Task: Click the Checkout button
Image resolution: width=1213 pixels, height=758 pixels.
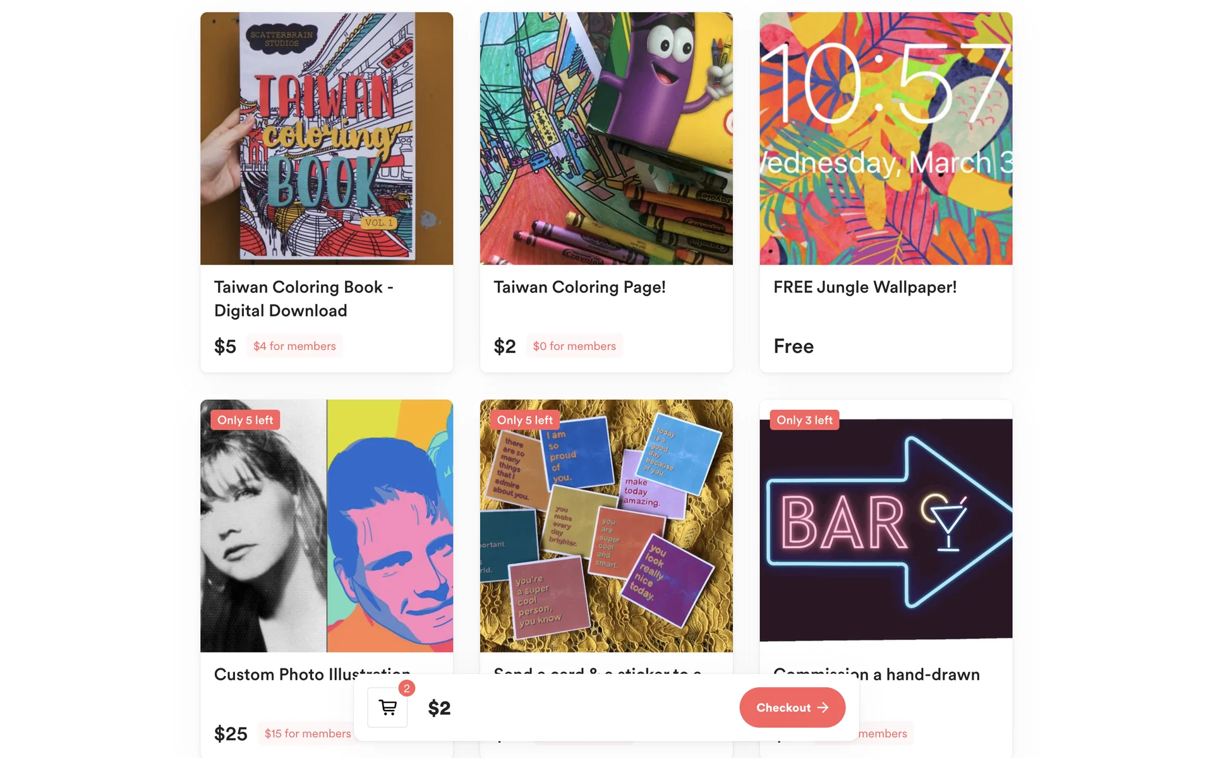Action: [792, 707]
